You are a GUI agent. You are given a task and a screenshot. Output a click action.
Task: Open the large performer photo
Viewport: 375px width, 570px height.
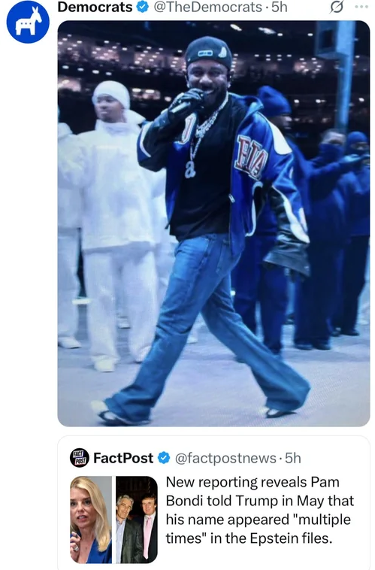(x=213, y=223)
